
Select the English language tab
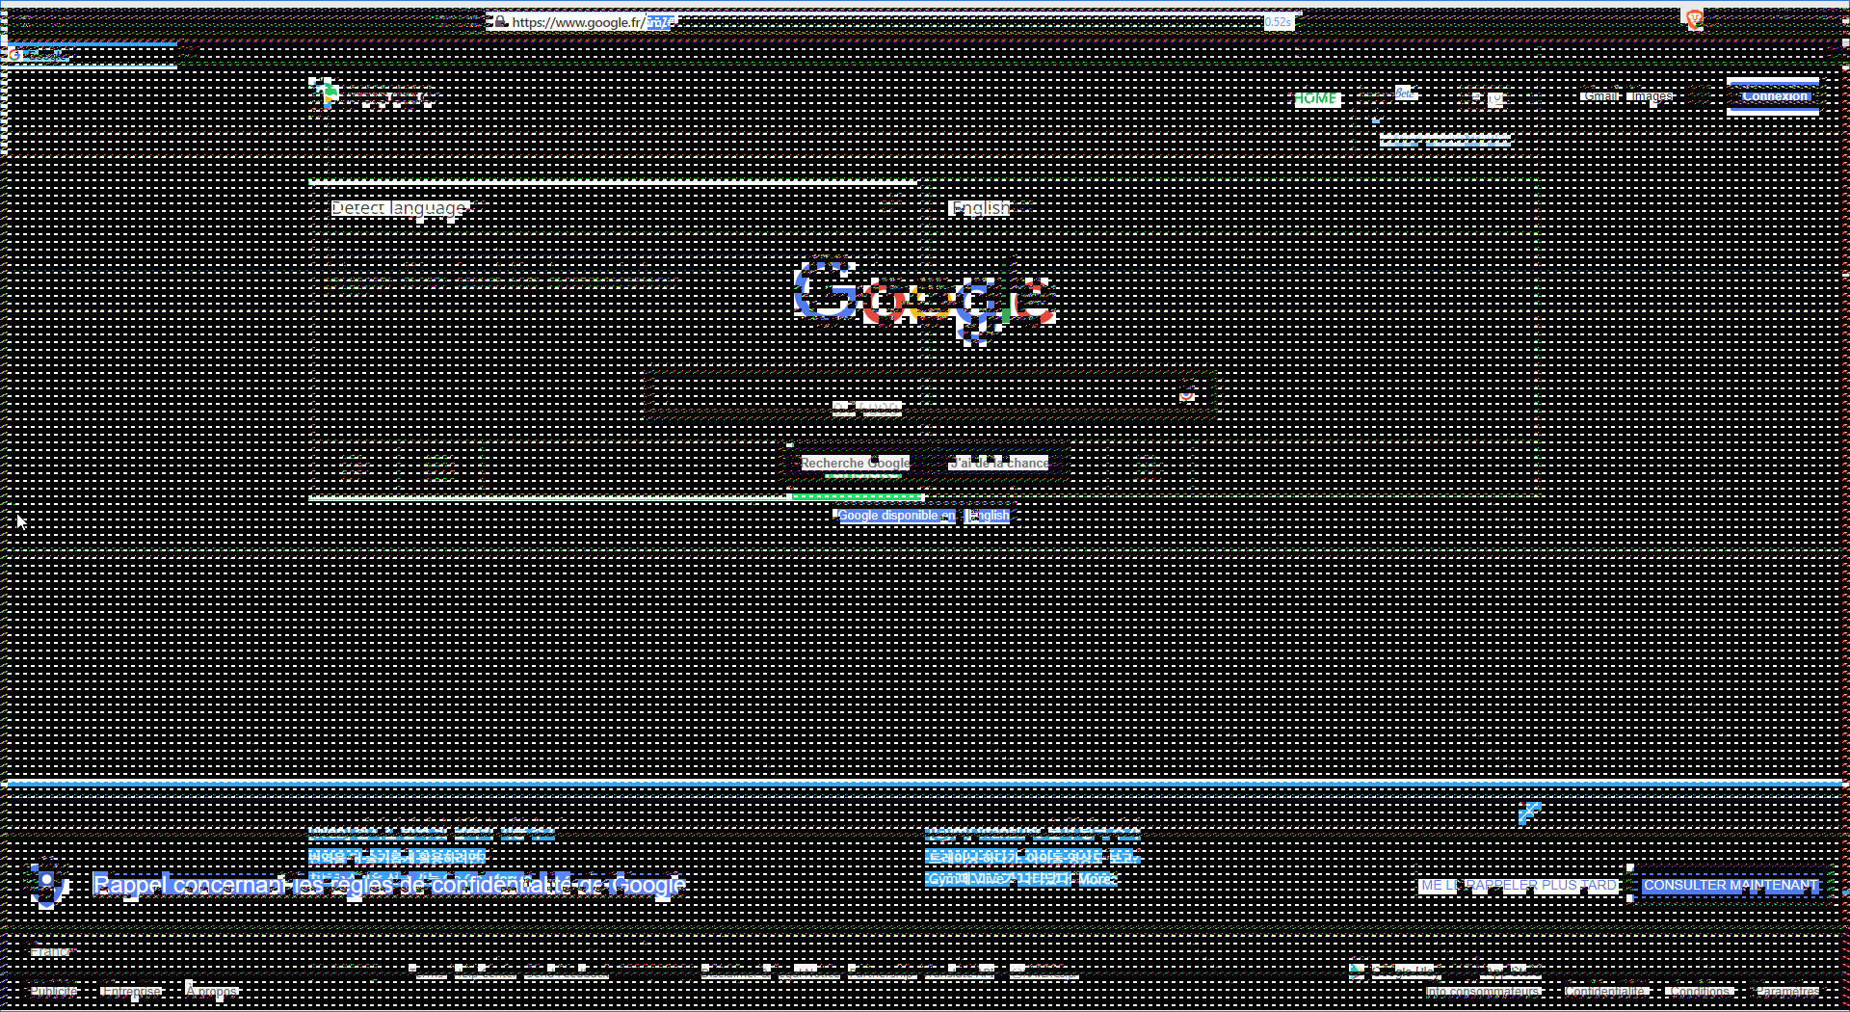[980, 208]
